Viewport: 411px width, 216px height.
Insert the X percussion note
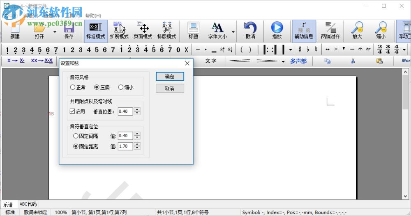[186, 50]
